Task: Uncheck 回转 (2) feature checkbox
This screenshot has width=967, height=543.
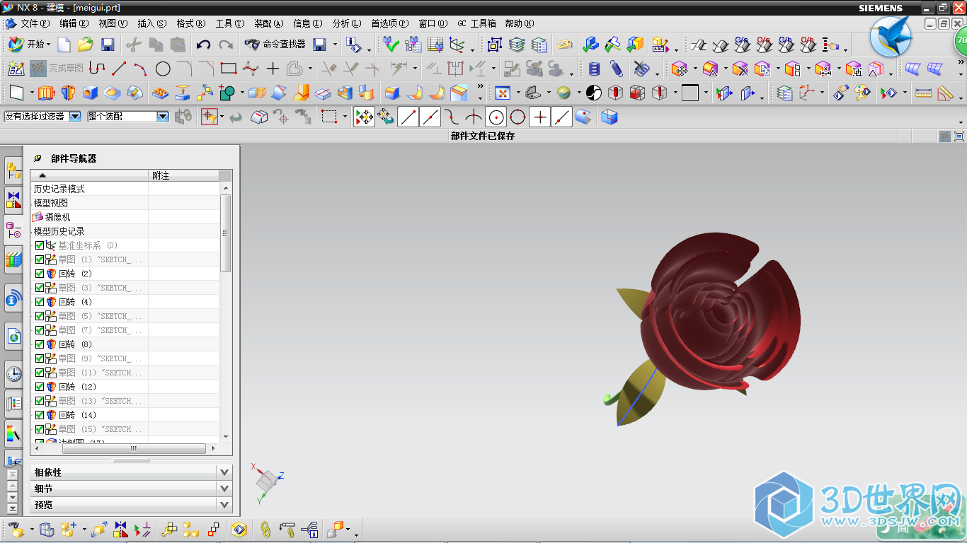Action: 40,274
